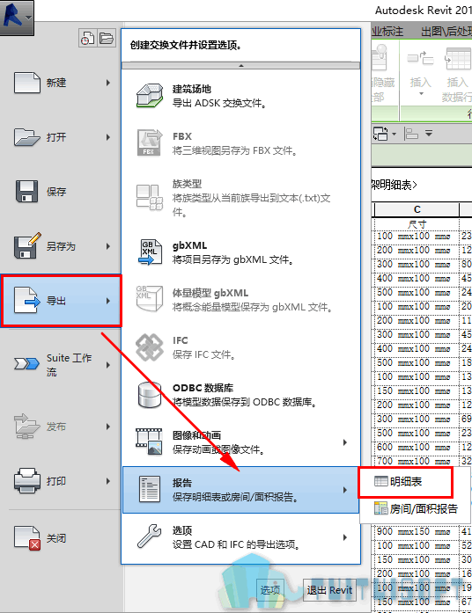Click the 退出 Revit button
Viewport: 472px width, 613px height.
[x=329, y=590]
